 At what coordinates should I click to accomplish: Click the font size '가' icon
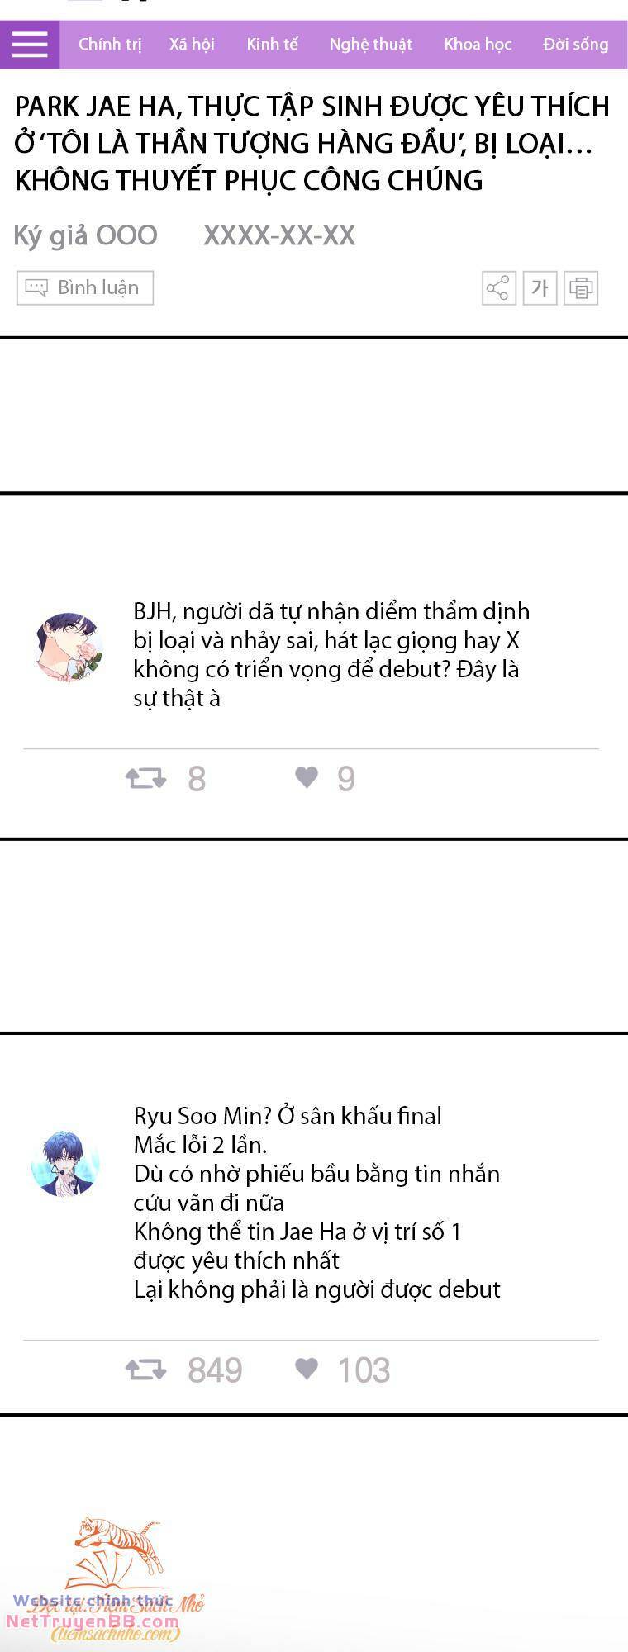point(540,288)
